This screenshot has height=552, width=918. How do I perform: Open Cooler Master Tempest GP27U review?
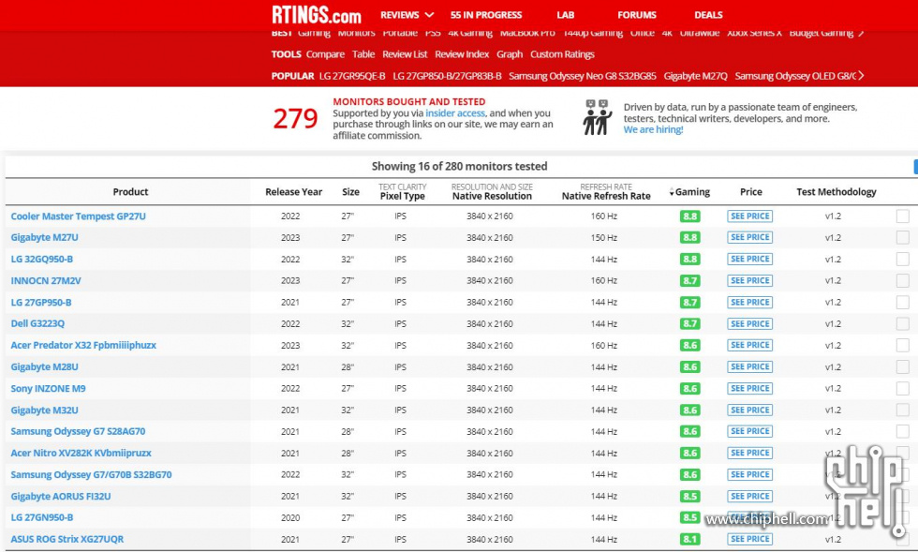[x=78, y=216]
